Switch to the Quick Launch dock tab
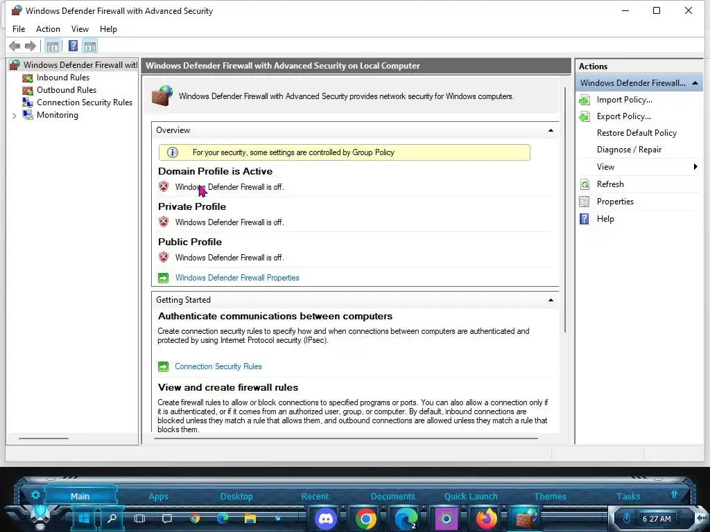 click(471, 496)
